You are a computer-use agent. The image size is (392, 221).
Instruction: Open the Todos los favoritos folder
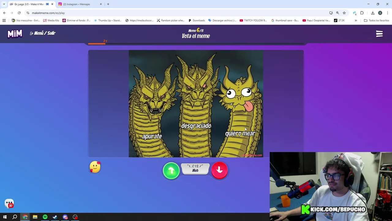click(376, 21)
